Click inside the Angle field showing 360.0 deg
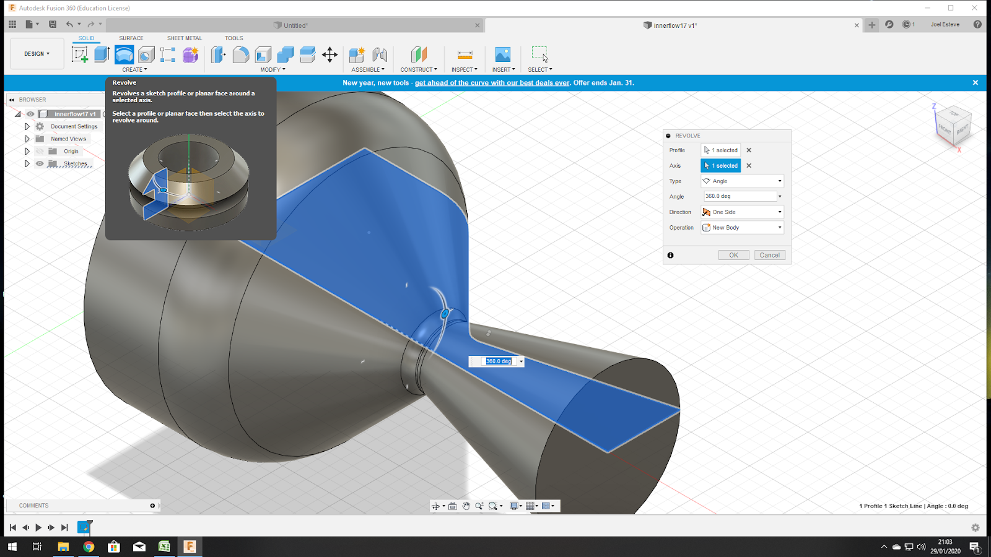The height and width of the screenshot is (557, 991). (737, 196)
